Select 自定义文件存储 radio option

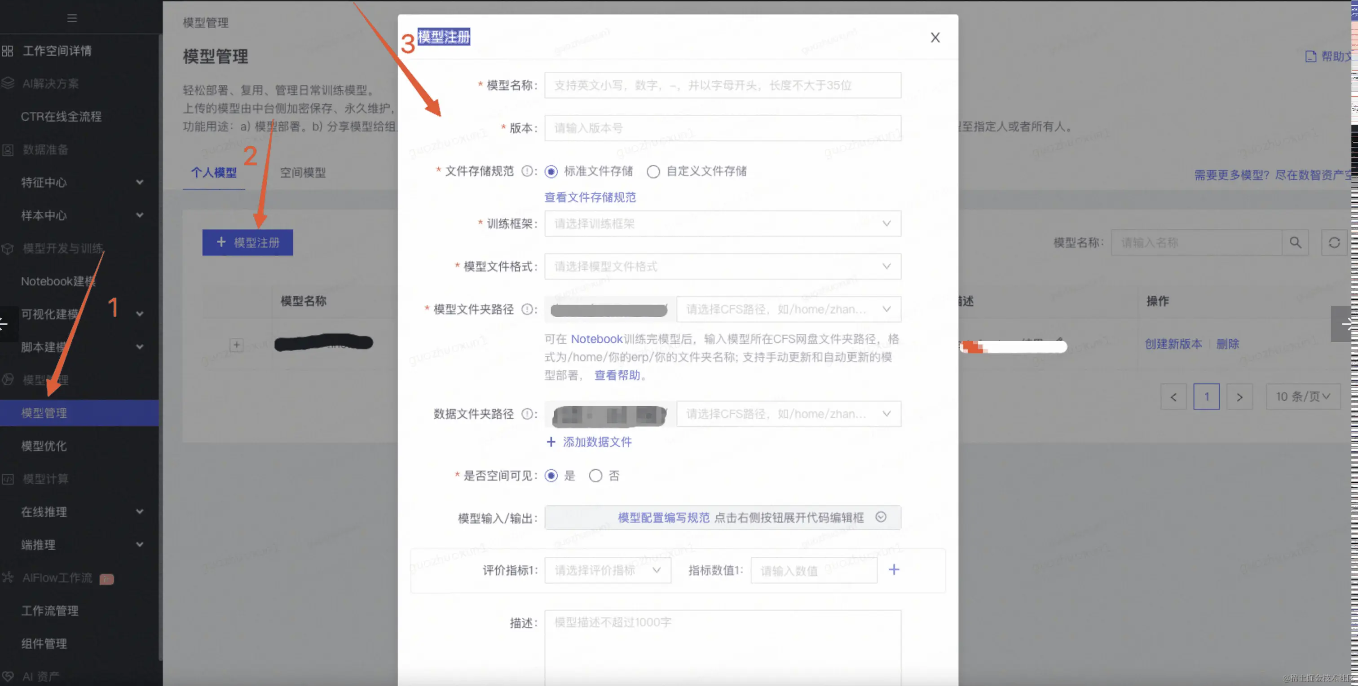pos(653,172)
